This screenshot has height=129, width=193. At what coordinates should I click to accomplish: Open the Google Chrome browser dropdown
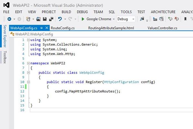[x=114, y=19]
